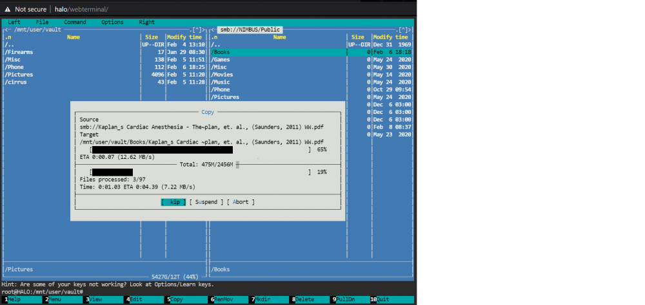The image size is (645, 305).
Task: Click the 'Files processed: 3/97' text
Action: click(112, 180)
